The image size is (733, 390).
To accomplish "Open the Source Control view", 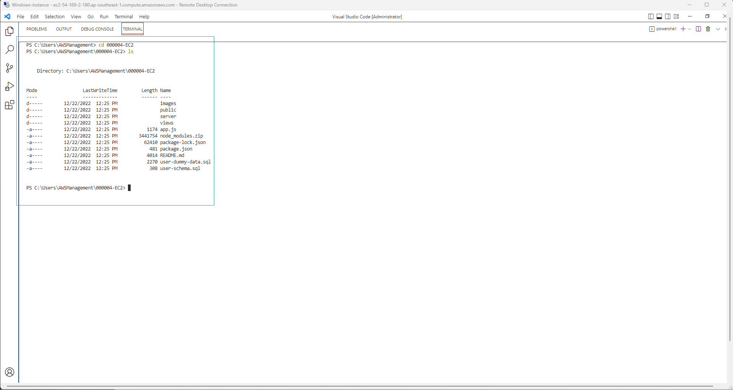I will [x=10, y=68].
